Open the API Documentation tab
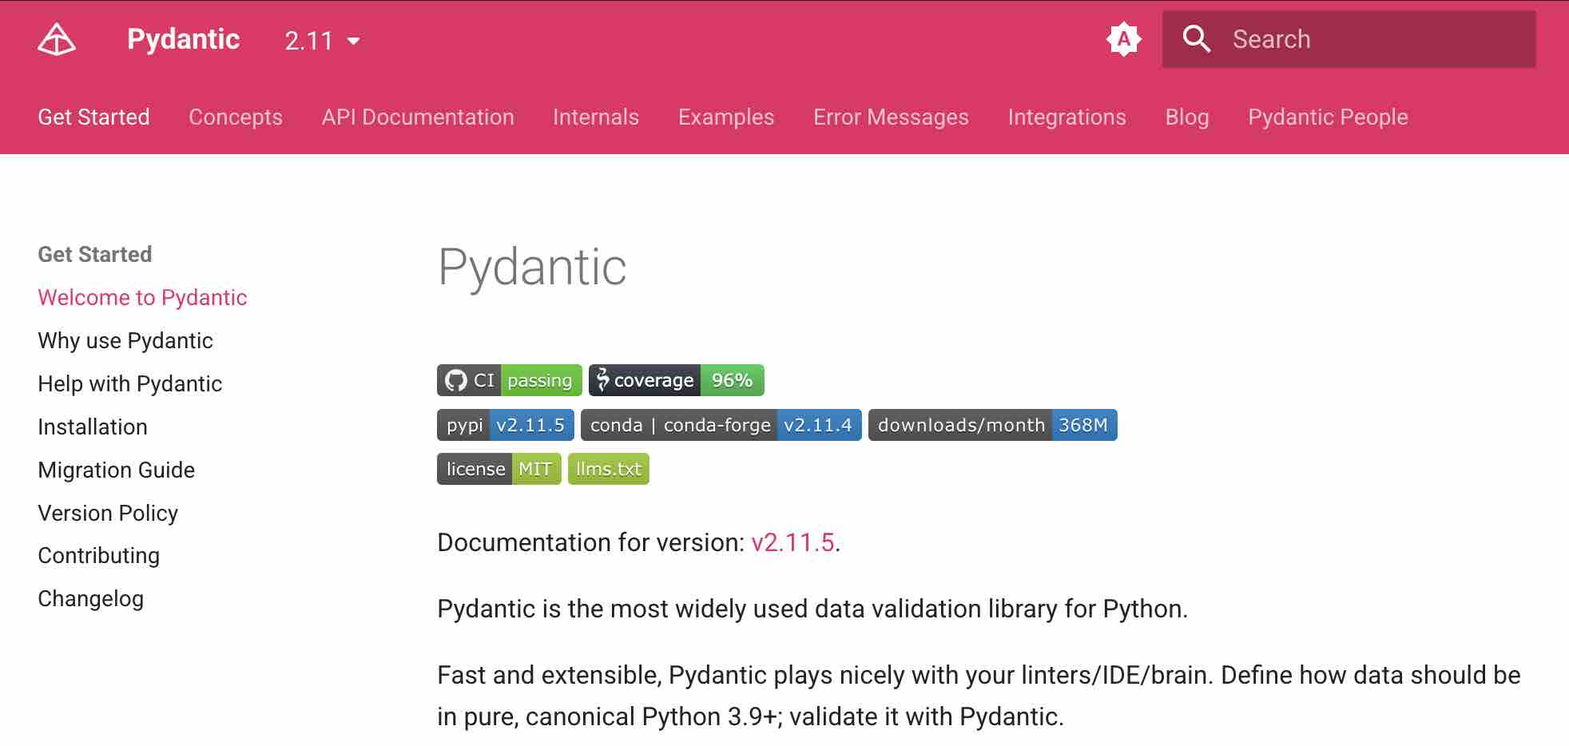The image size is (1569, 746). click(418, 117)
